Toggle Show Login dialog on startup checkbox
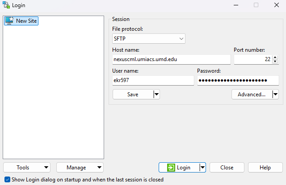 pyautogui.click(x=7, y=180)
